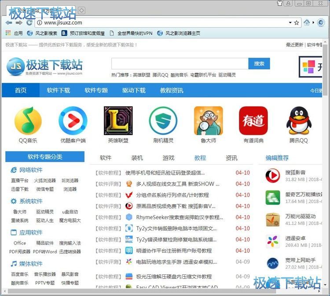330x296 pixels.
Task: Switch to the 游戏 content tab
Action: (x=169, y=158)
